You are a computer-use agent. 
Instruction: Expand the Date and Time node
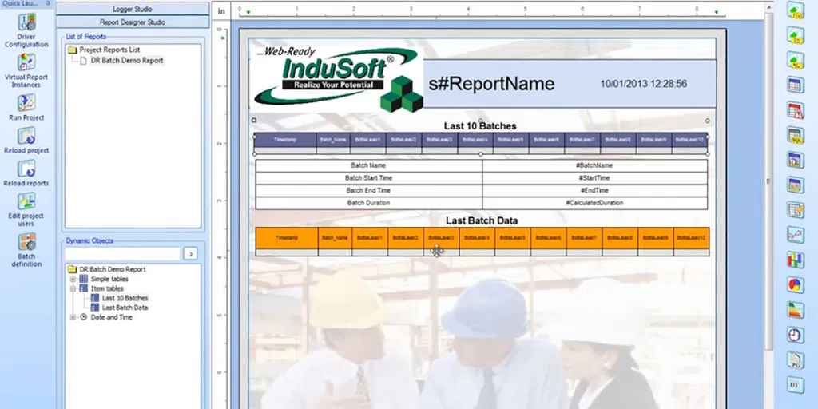click(73, 317)
